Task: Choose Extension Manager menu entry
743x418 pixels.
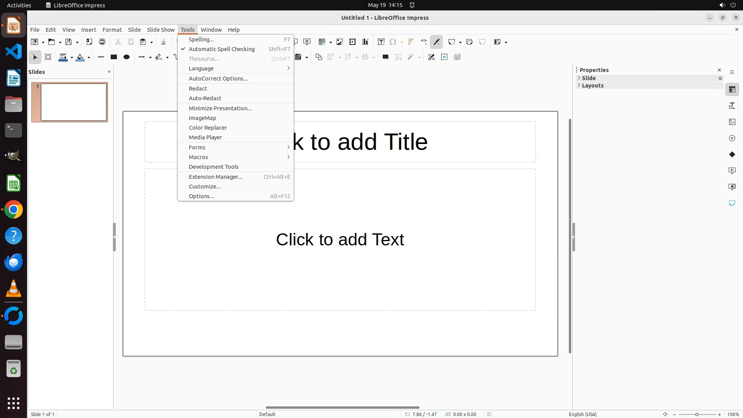Action: (216, 177)
